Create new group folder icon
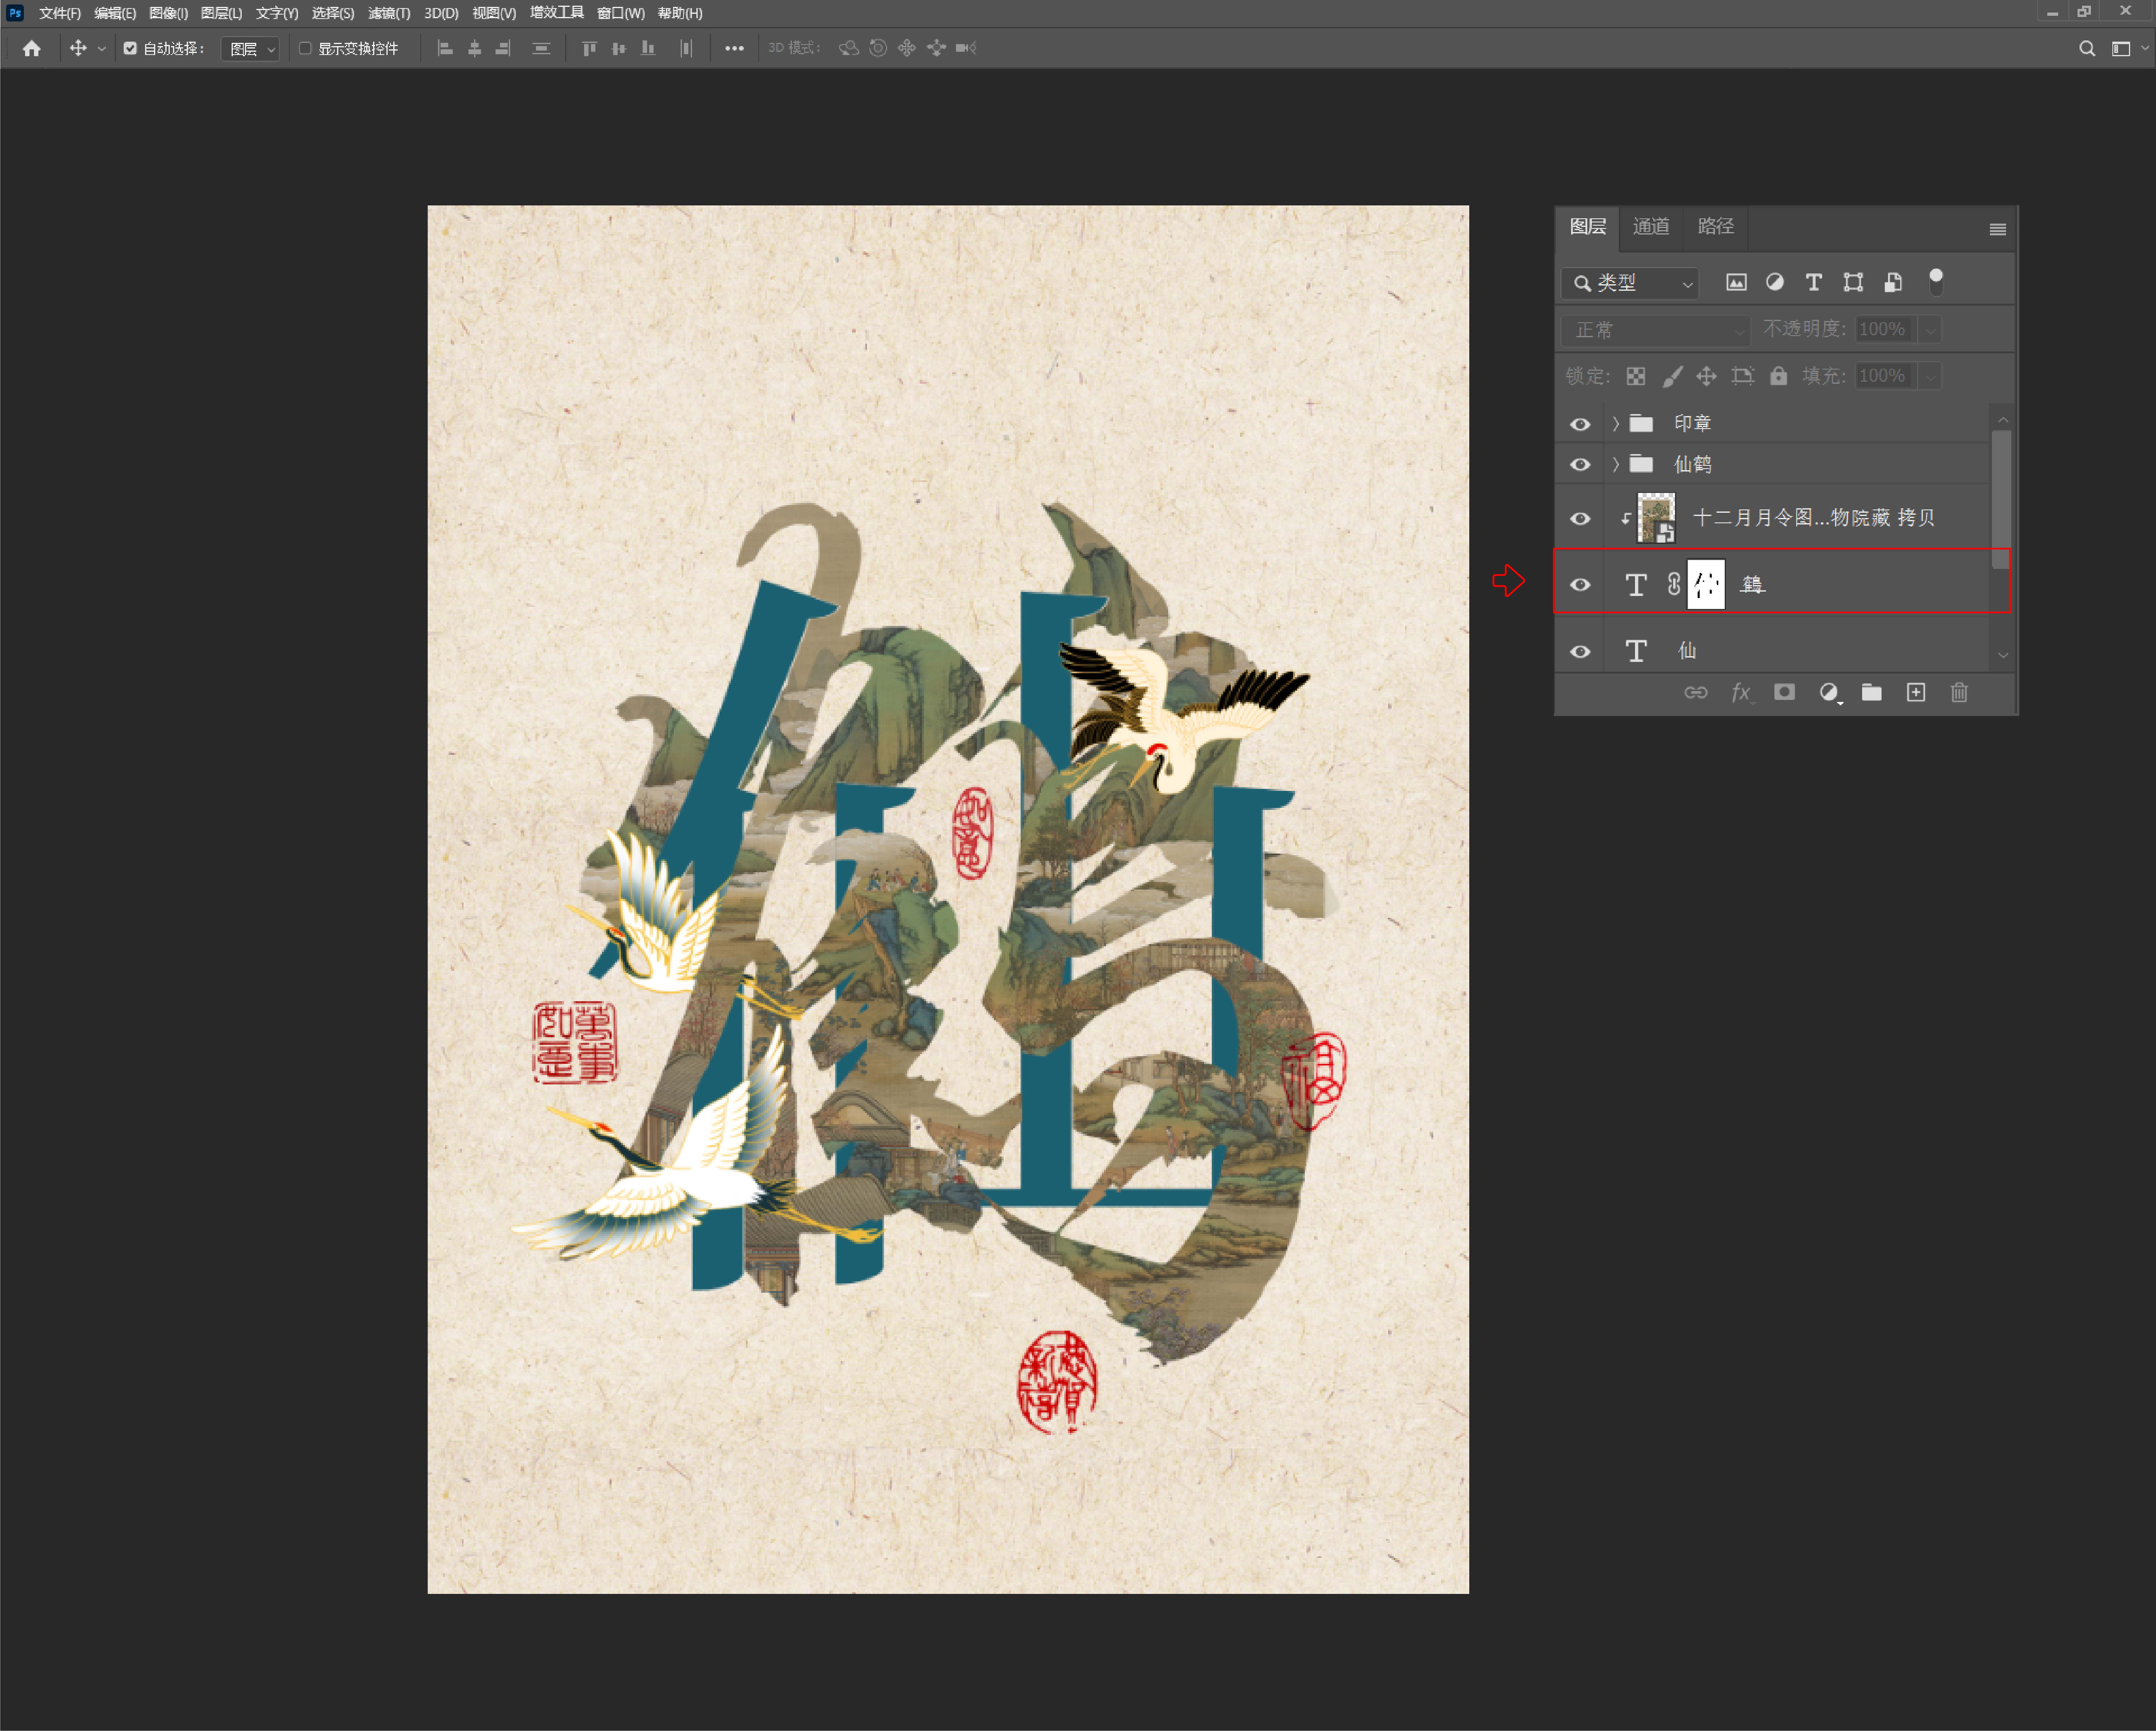2156x1731 pixels. 1872,692
